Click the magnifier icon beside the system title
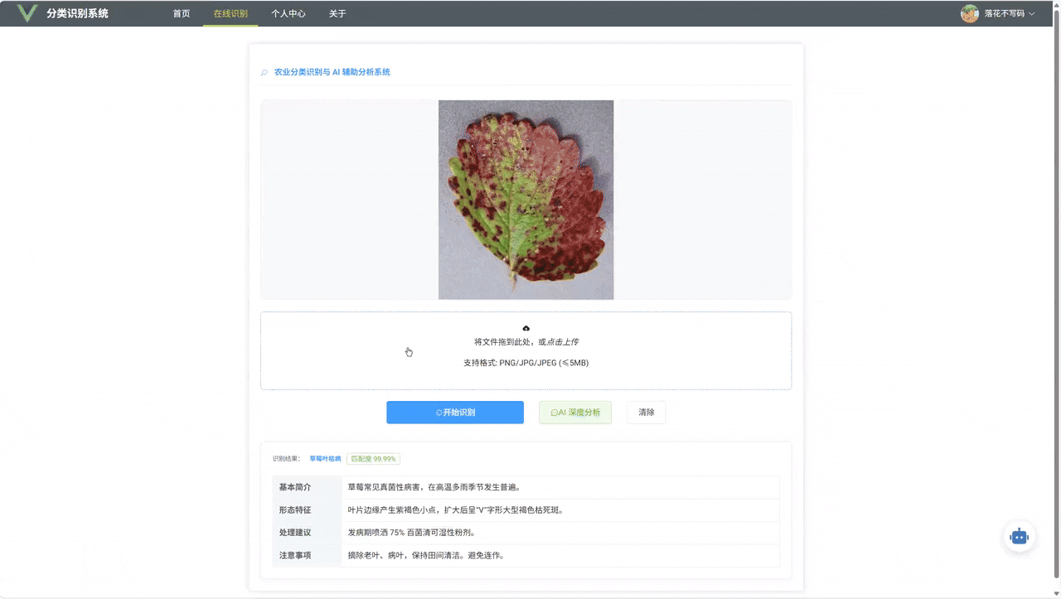The width and height of the screenshot is (1061, 599). tap(264, 72)
